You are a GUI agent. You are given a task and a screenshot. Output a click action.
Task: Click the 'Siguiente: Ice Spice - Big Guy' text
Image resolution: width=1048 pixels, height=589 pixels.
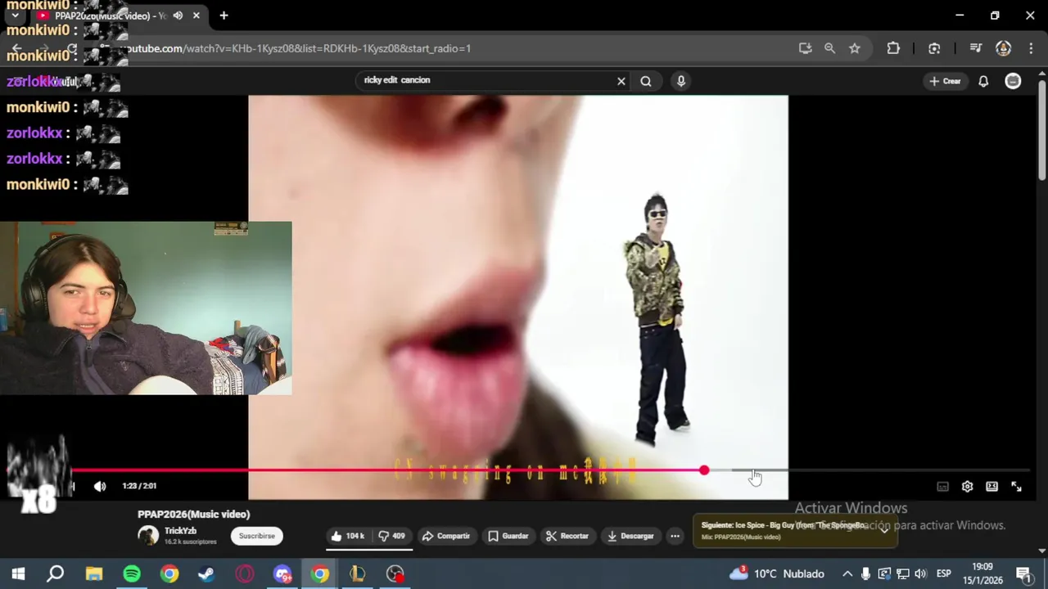(x=784, y=525)
